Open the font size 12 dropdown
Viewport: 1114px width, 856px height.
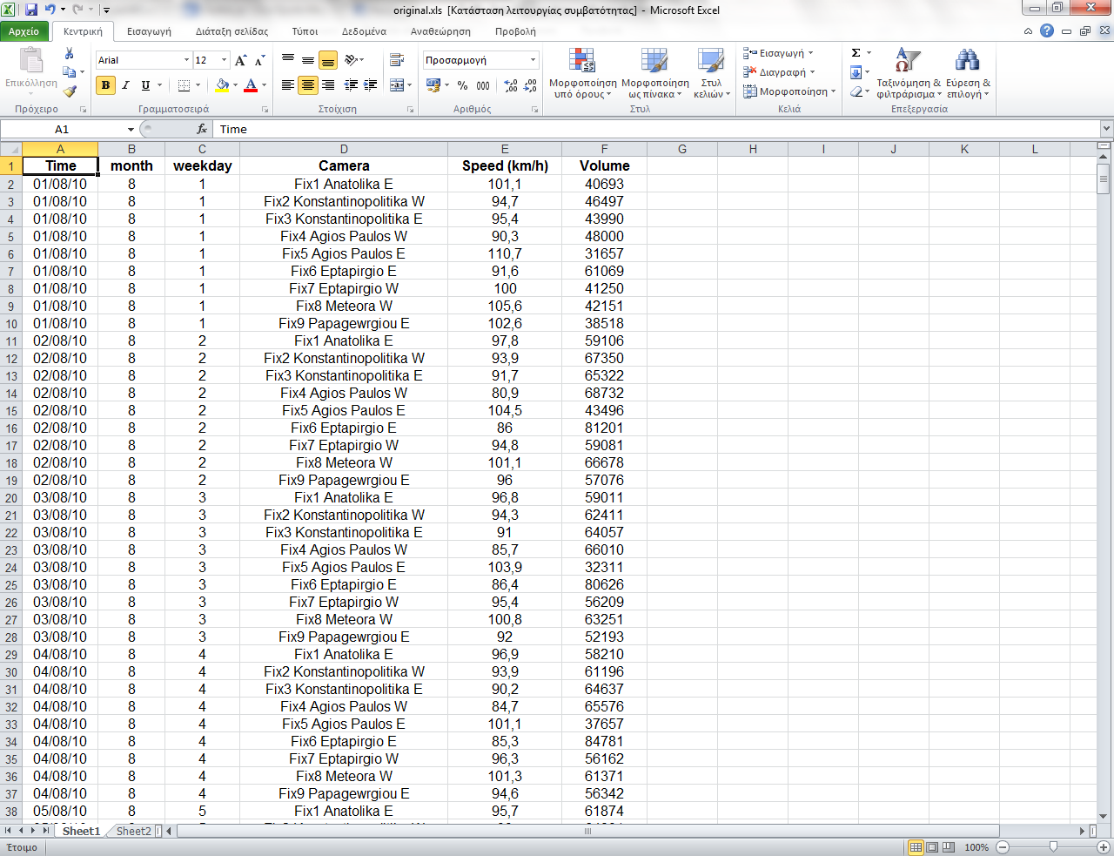tap(224, 60)
